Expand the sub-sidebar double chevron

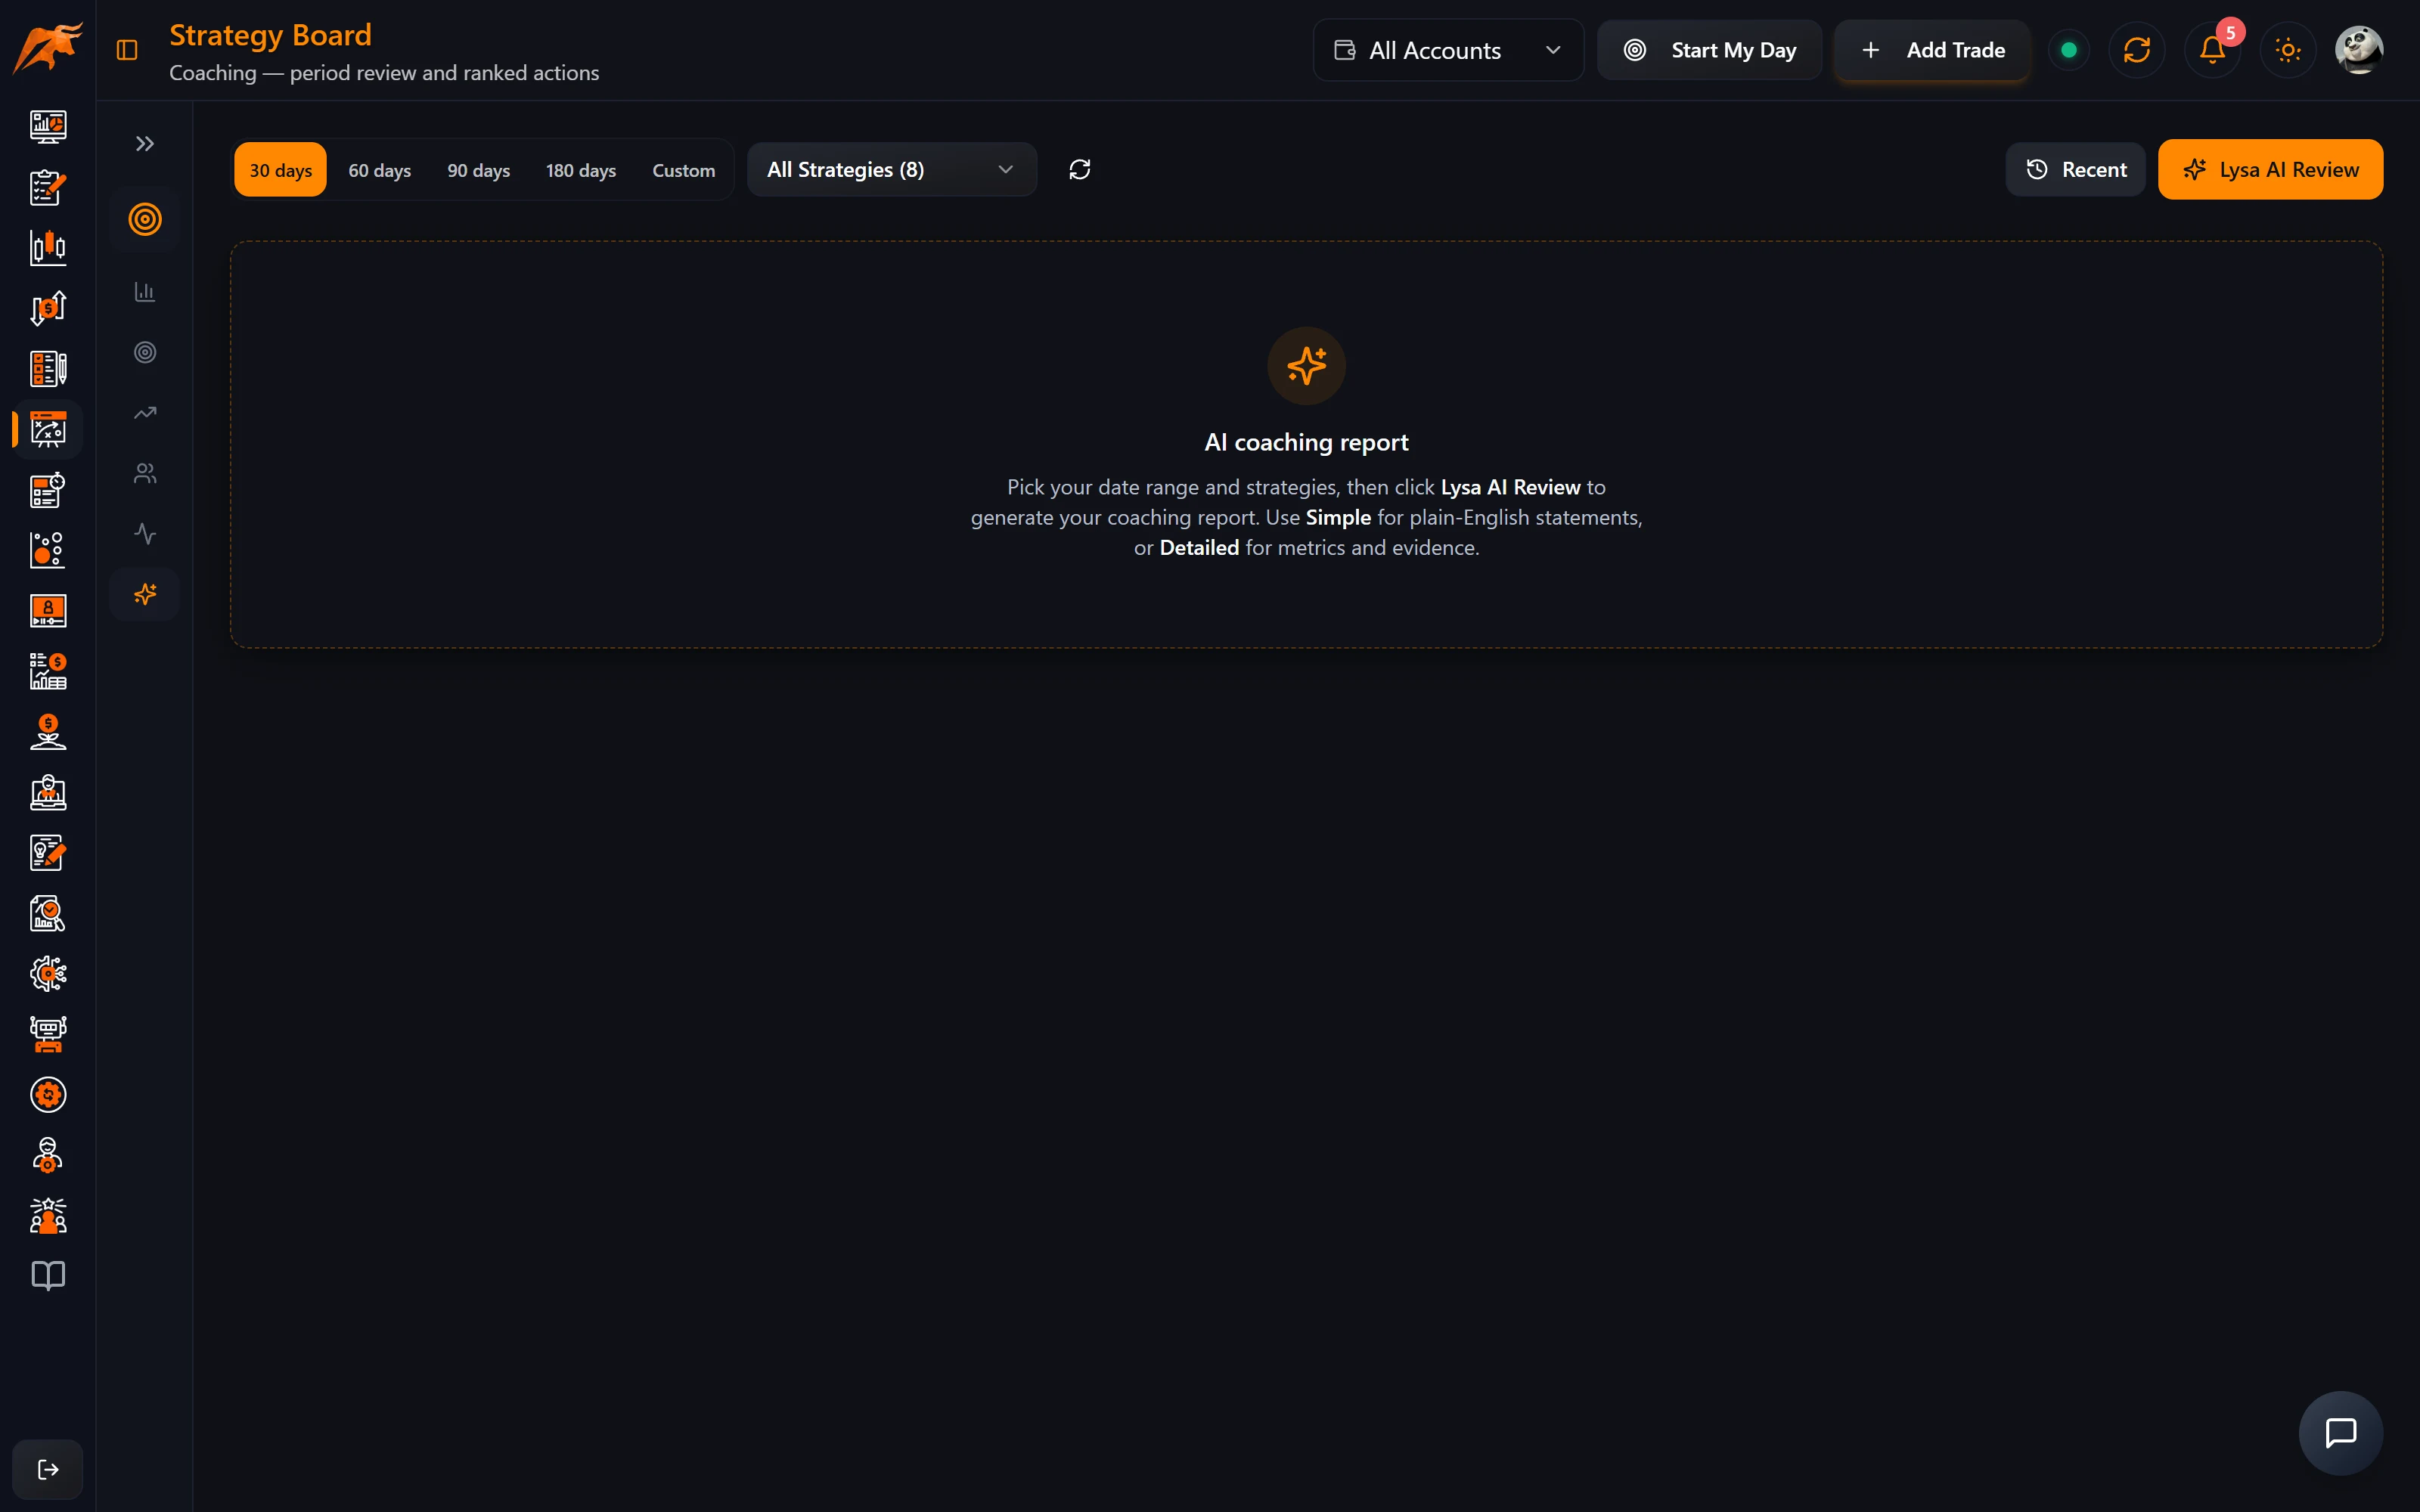click(145, 144)
